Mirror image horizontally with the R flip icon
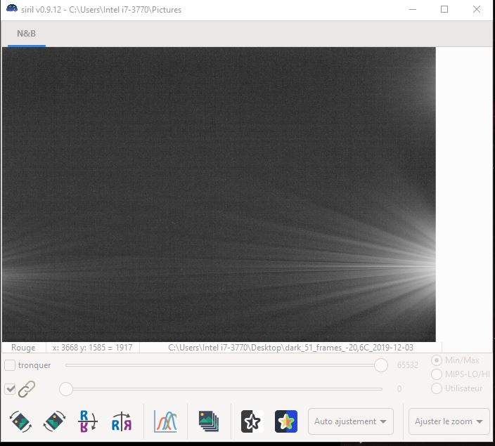 coord(121,421)
